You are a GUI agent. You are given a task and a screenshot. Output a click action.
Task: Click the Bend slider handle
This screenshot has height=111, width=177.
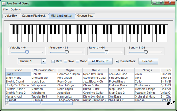coord(146,52)
